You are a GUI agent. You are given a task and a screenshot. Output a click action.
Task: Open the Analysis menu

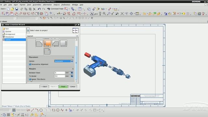[57, 5]
